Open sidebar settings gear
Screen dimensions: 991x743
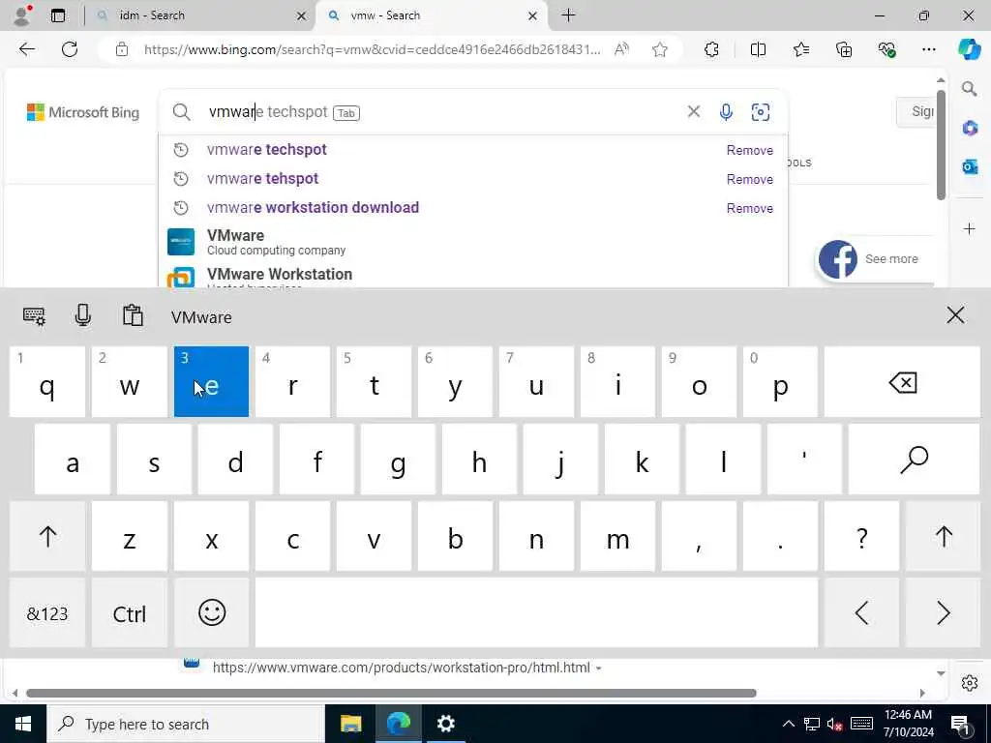pyautogui.click(x=970, y=683)
